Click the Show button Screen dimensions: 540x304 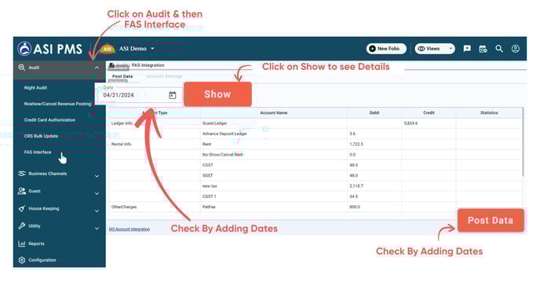(x=217, y=94)
